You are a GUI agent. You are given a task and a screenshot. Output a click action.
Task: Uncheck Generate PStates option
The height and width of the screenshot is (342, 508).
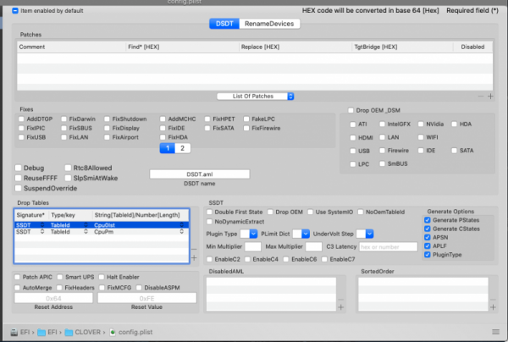pos(426,219)
